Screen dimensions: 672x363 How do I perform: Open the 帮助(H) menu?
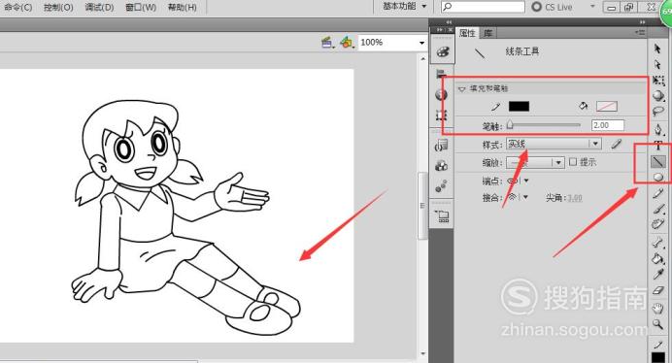coord(183,8)
